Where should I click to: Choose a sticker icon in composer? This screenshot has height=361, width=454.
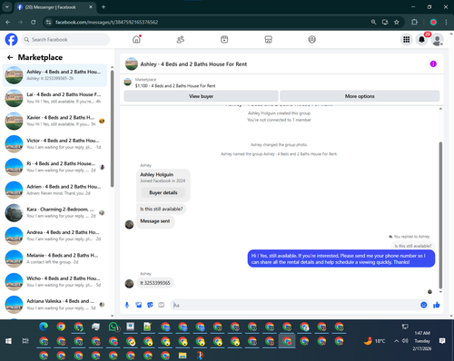pos(150,305)
